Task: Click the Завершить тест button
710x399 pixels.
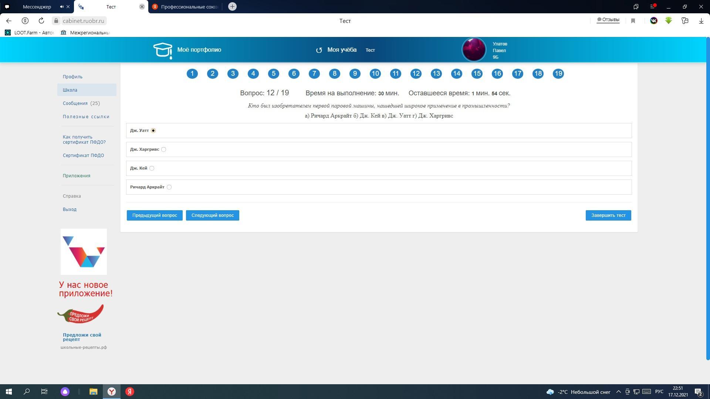Action: point(608,215)
